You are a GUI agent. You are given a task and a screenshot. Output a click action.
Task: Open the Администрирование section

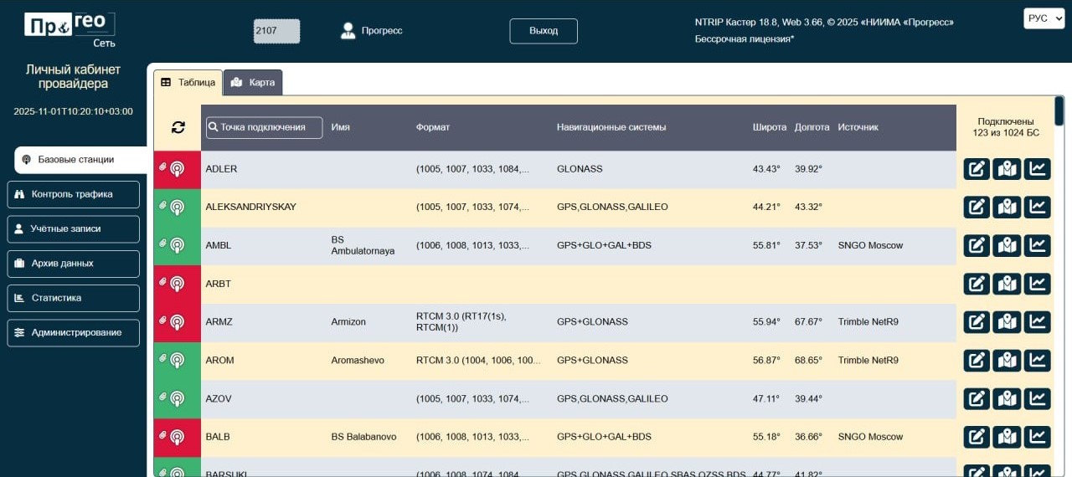point(73,332)
